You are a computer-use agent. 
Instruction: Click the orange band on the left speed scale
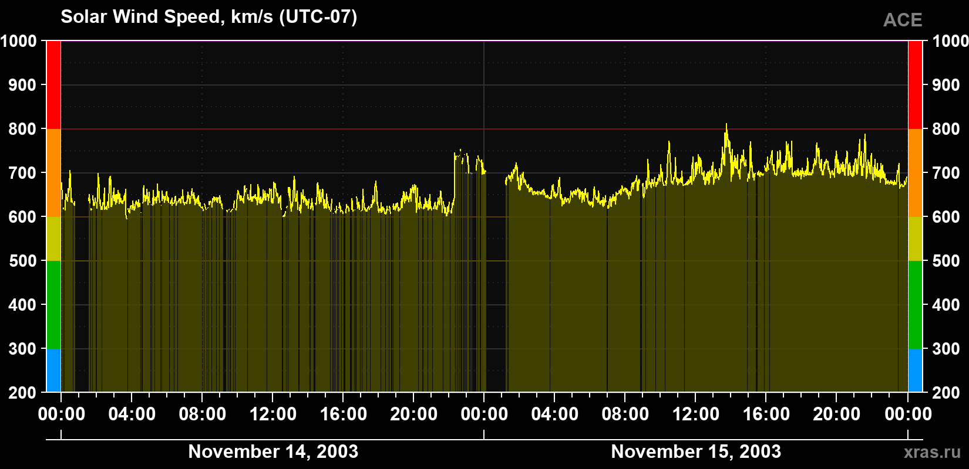tap(53, 173)
